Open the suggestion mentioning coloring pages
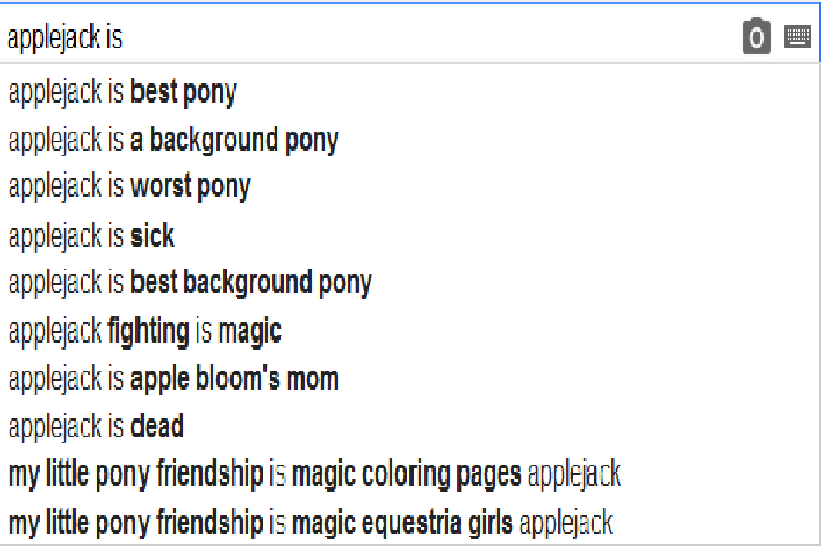 click(x=314, y=474)
